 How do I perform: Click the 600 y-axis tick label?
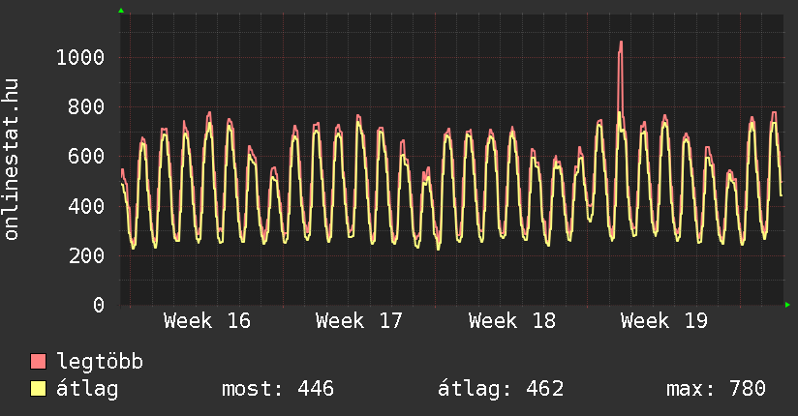click(x=86, y=156)
